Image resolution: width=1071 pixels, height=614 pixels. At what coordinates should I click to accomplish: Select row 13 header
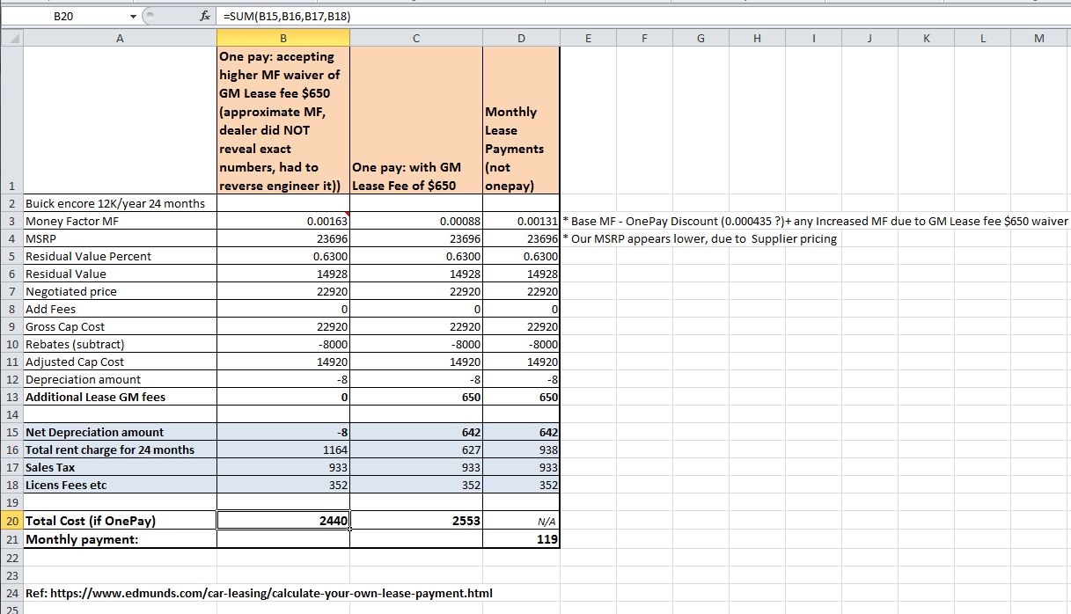[x=11, y=397]
